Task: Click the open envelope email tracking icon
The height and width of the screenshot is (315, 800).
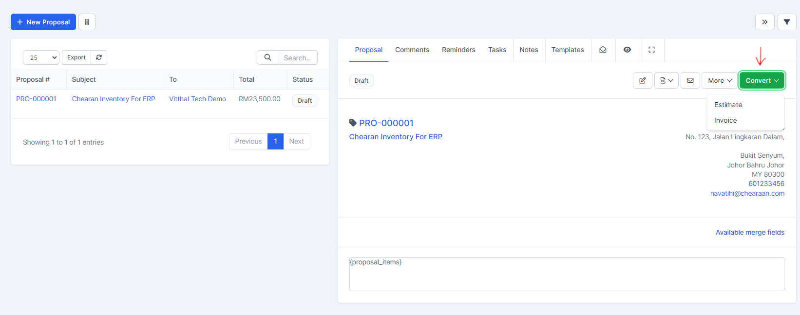Action: [603, 50]
